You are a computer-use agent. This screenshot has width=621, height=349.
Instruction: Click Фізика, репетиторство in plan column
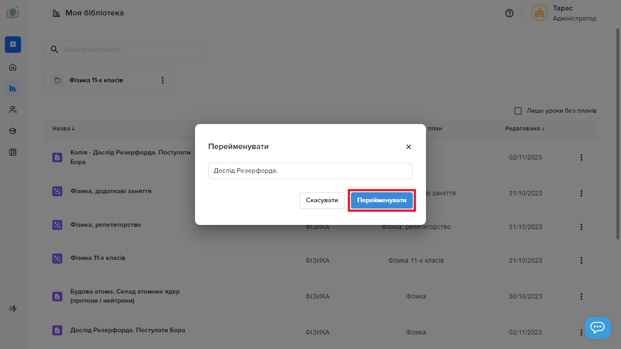(416, 227)
